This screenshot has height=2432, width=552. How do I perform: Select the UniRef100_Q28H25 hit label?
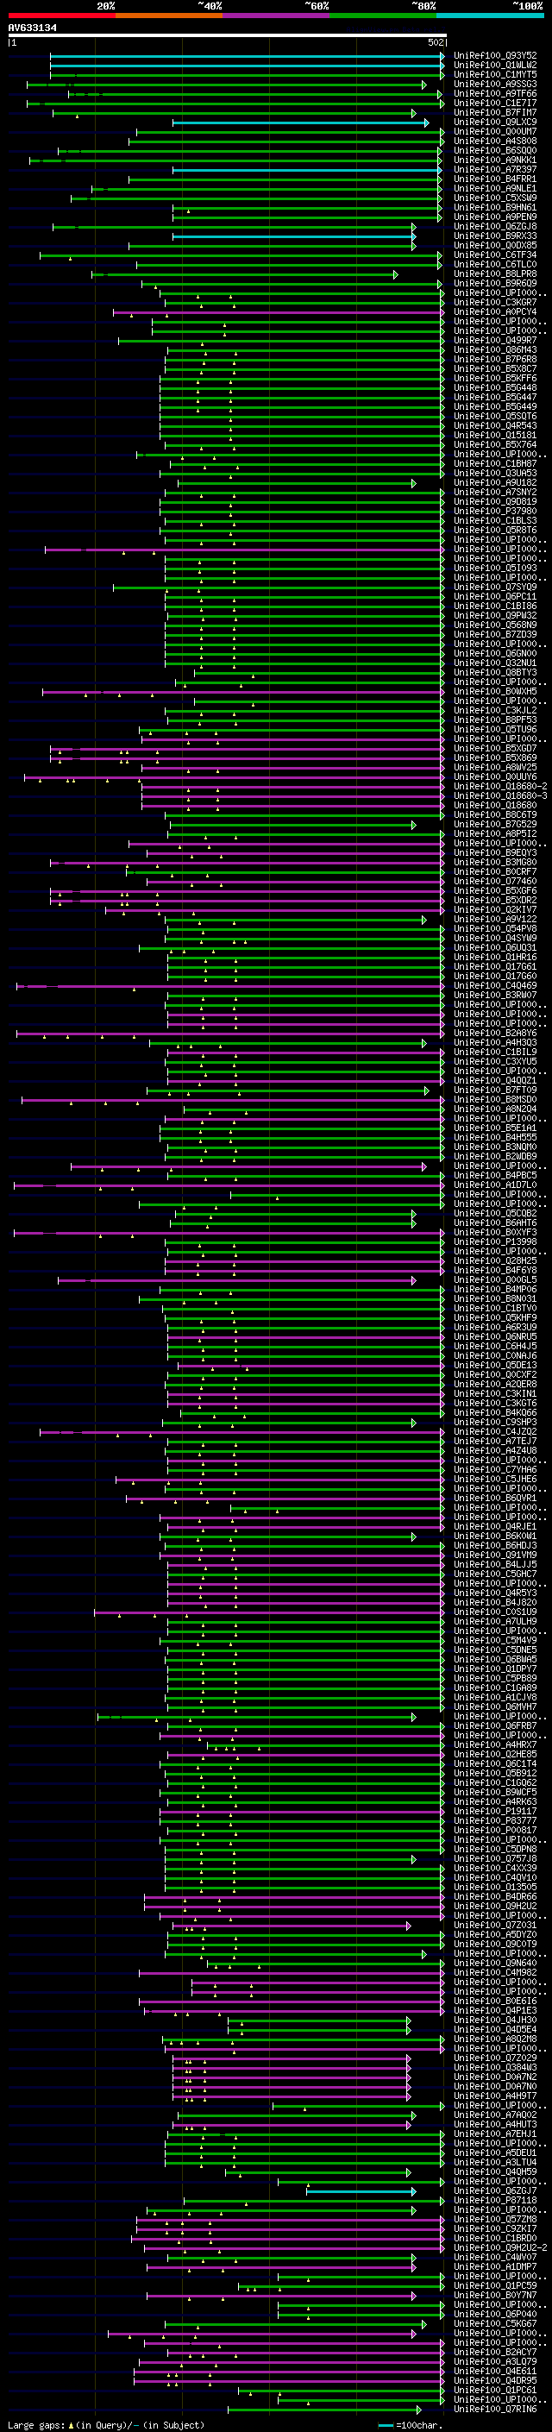tap(494, 1260)
